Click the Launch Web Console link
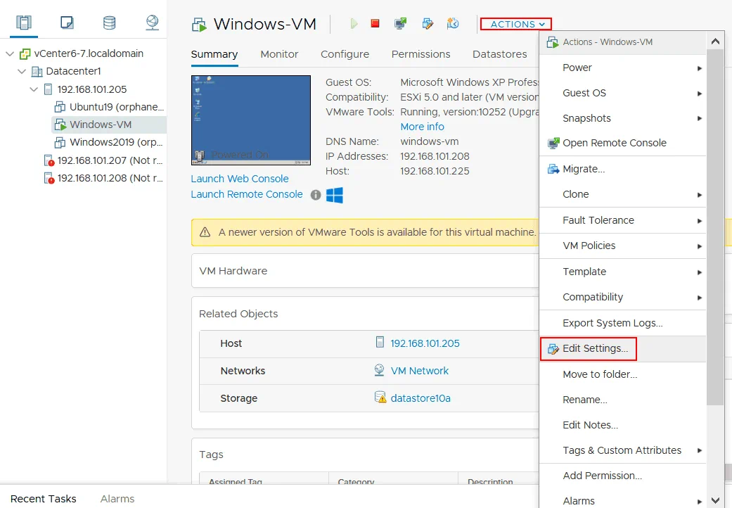732x508 pixels. (240, 179)
